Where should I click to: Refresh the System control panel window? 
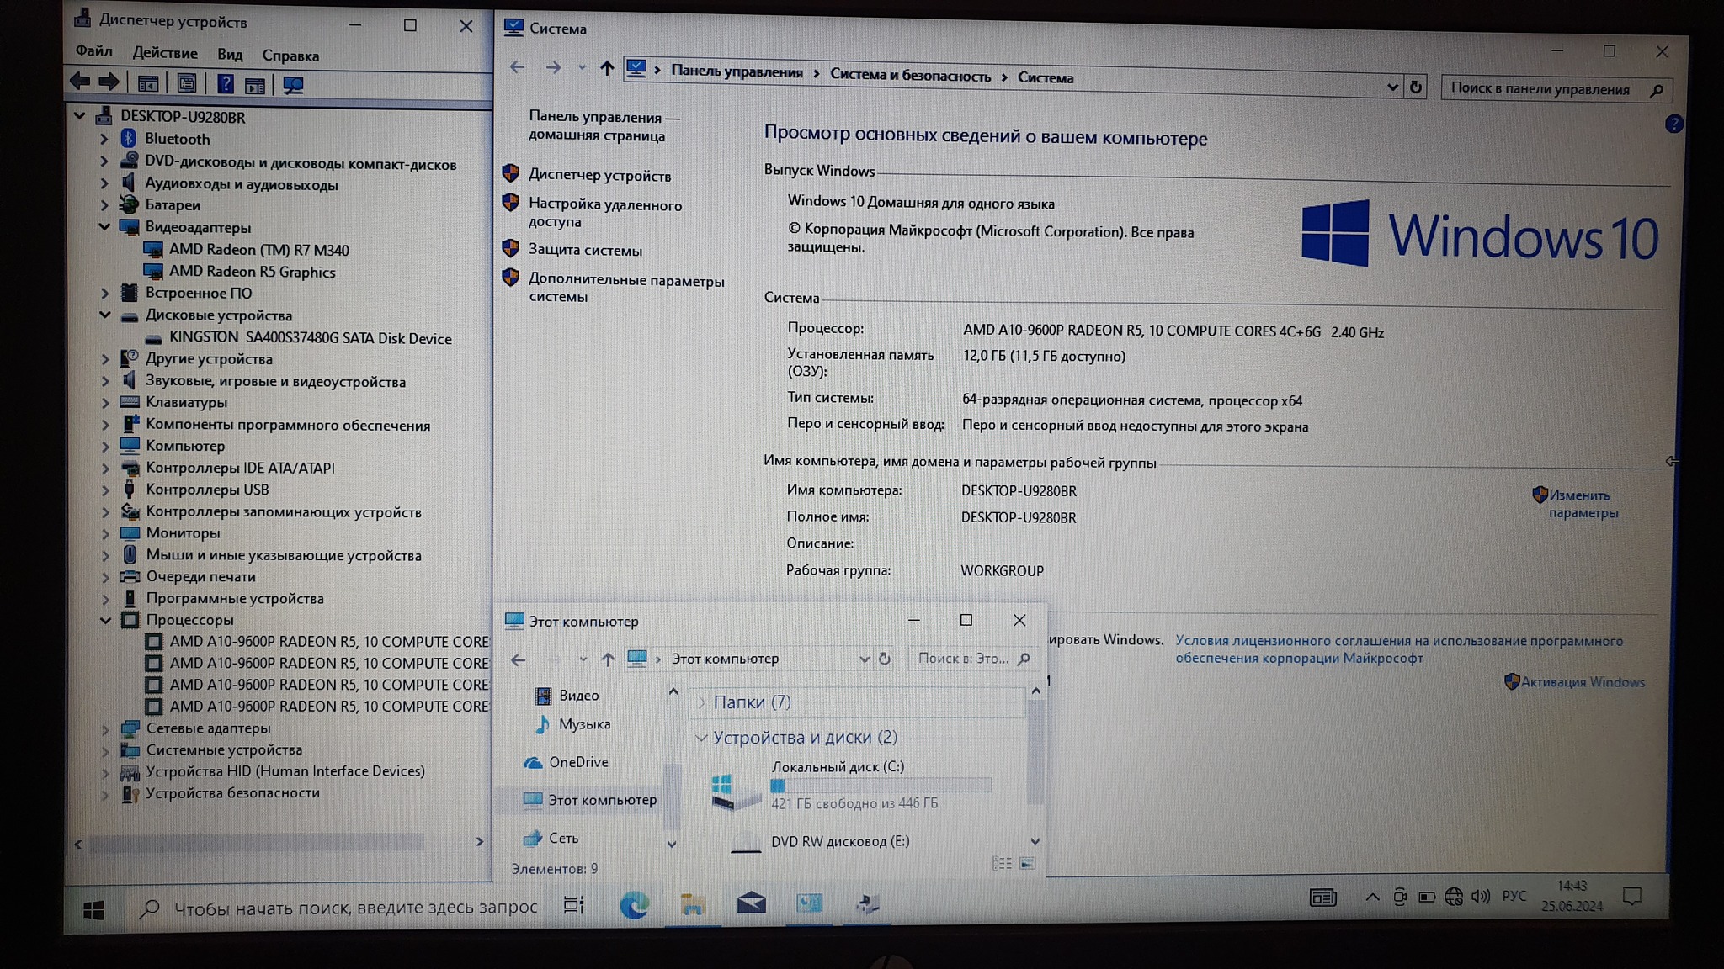1416,87
